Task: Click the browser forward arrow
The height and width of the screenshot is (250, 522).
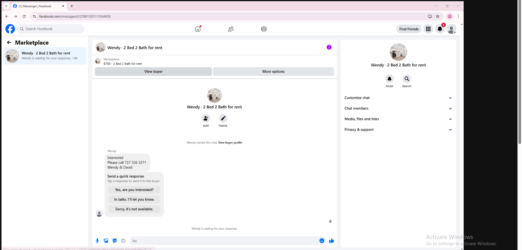Action: 16,16
